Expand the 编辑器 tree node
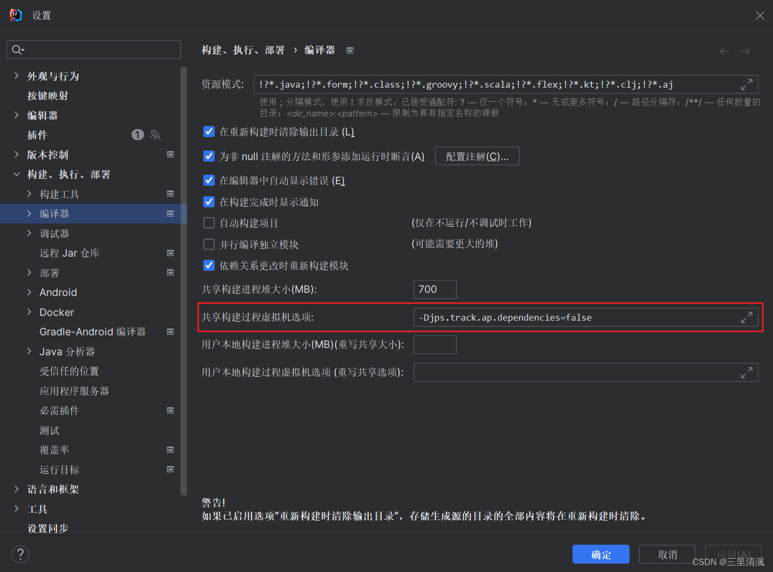The image size is (773, 572). tap(17, 115)
